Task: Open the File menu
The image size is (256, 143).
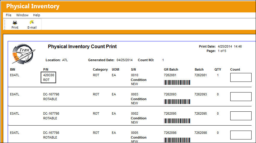Action: pos(9,15)
